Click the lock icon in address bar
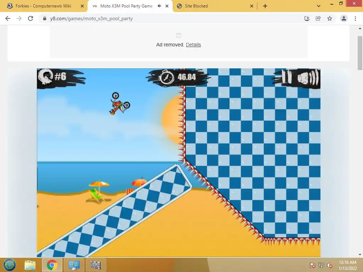 [x=44, y=18]
